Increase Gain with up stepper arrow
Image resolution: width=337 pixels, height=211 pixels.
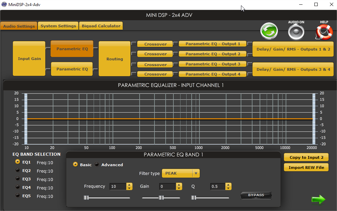[179, 185]
